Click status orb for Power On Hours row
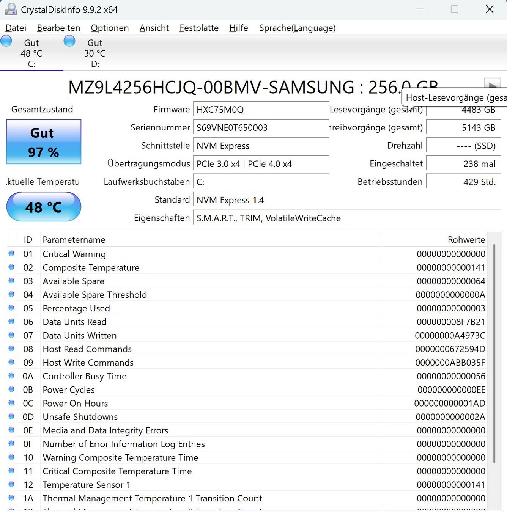The image size is (507, 512). pos(11,403)
